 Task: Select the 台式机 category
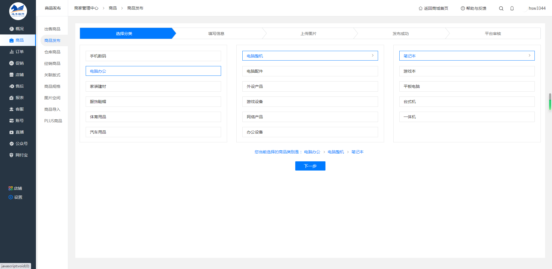click(x=467, y=102)
